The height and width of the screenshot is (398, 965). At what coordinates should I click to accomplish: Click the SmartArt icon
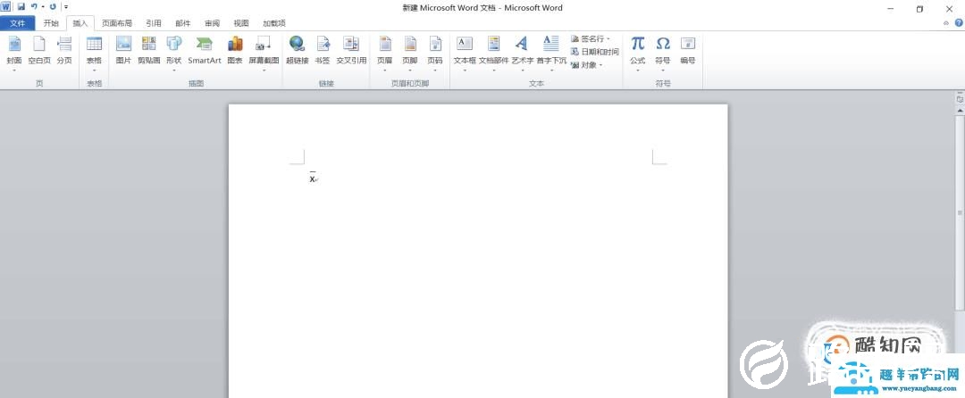point(204,48)
